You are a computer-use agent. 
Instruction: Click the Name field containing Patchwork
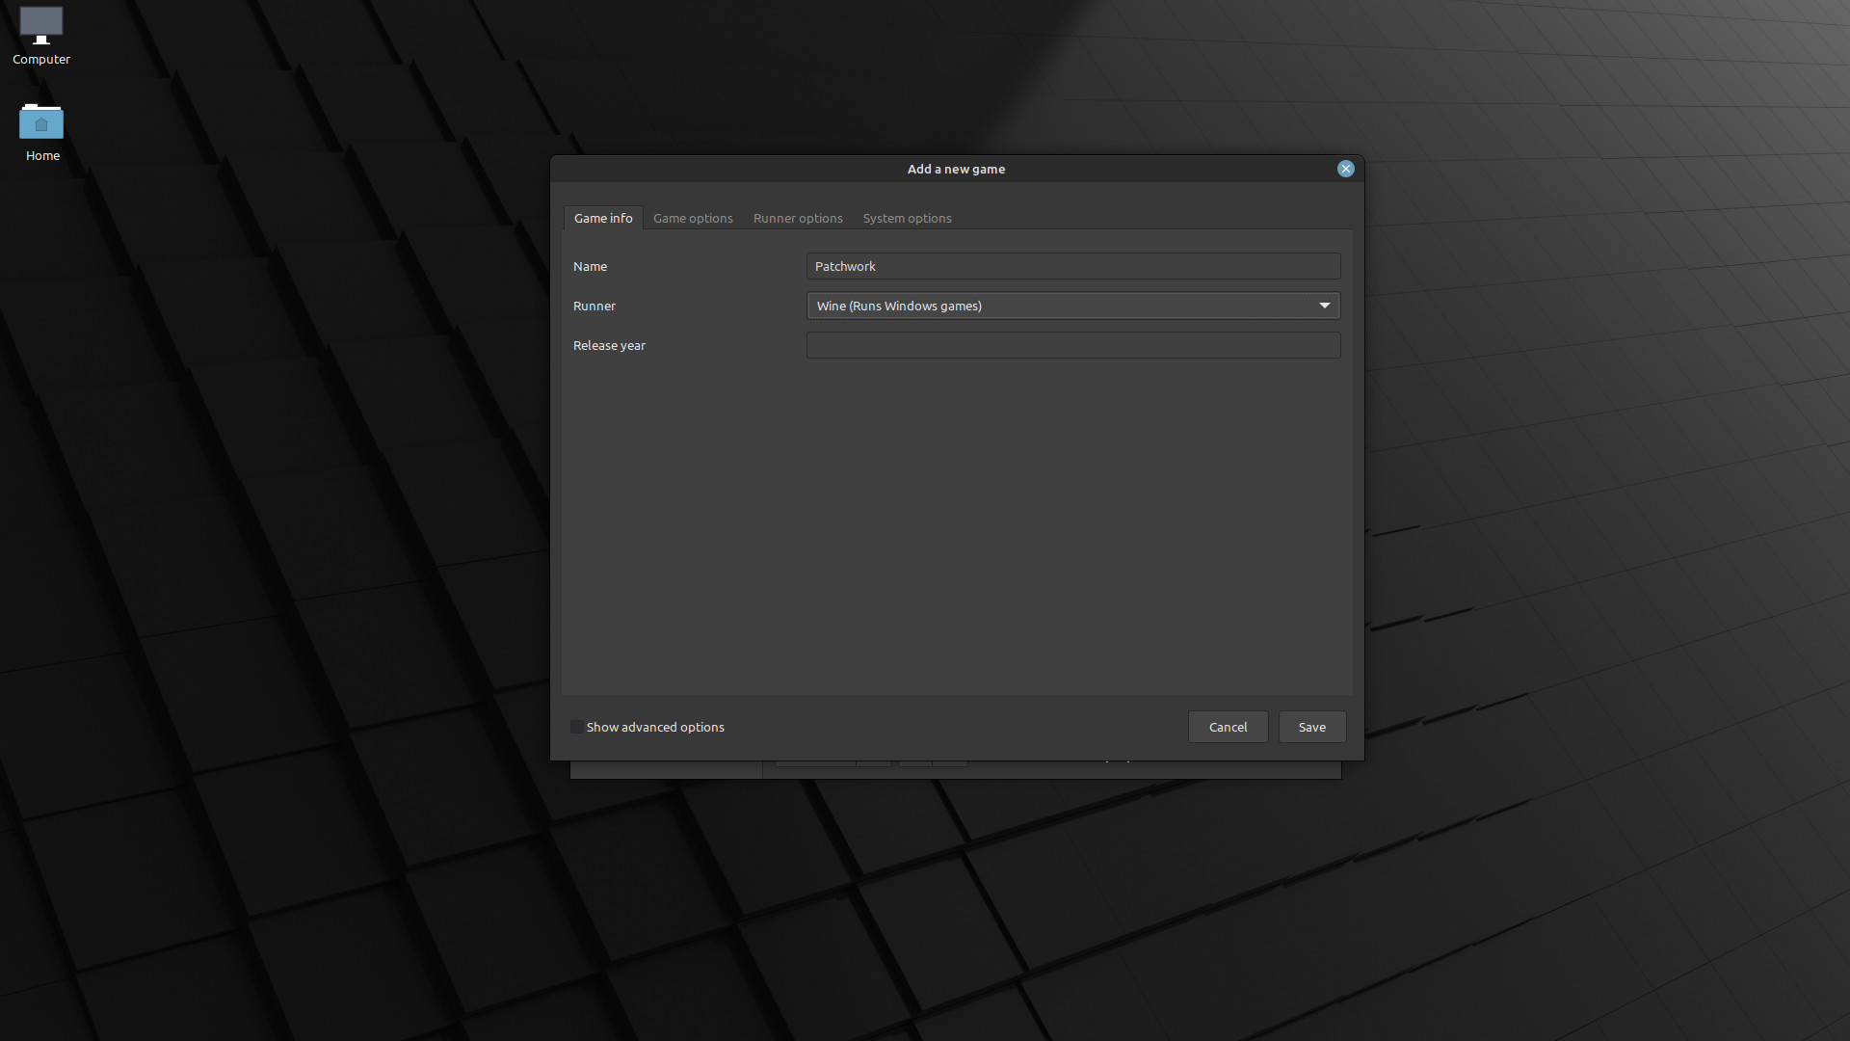coord(1073,266)
